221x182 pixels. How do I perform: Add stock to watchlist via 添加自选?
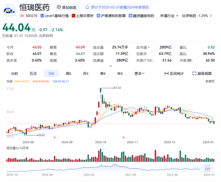(66, 7)
